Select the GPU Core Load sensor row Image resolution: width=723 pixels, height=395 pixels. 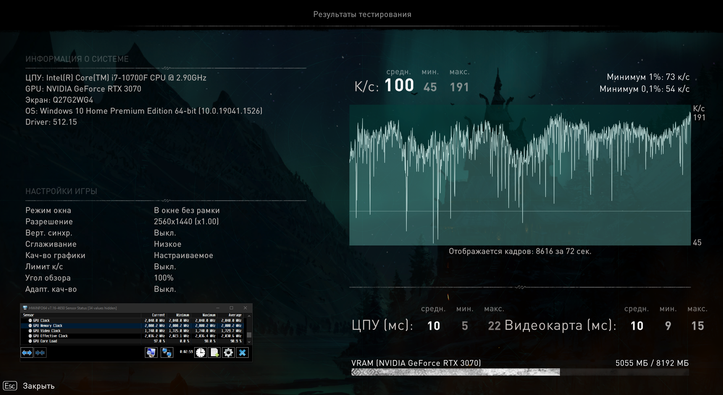click(x=45, y=341)
